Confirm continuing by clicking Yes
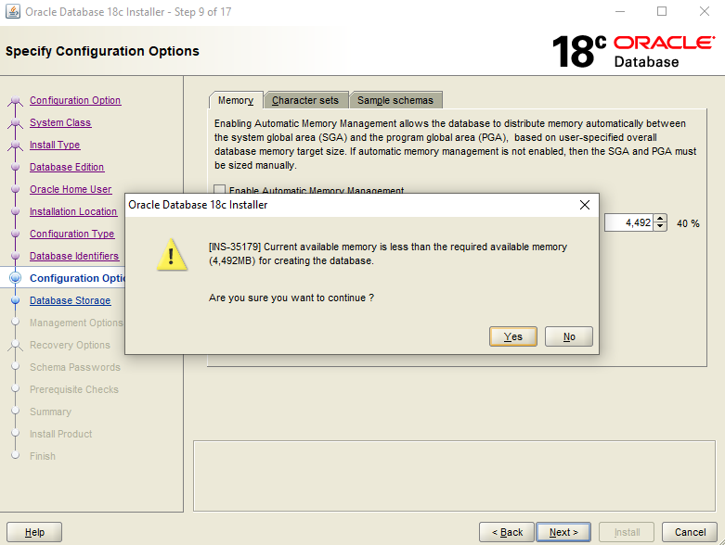725x545 pixels. pos(513,336)
